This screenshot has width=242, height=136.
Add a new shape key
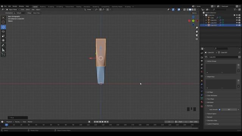(x=239, y=80)
